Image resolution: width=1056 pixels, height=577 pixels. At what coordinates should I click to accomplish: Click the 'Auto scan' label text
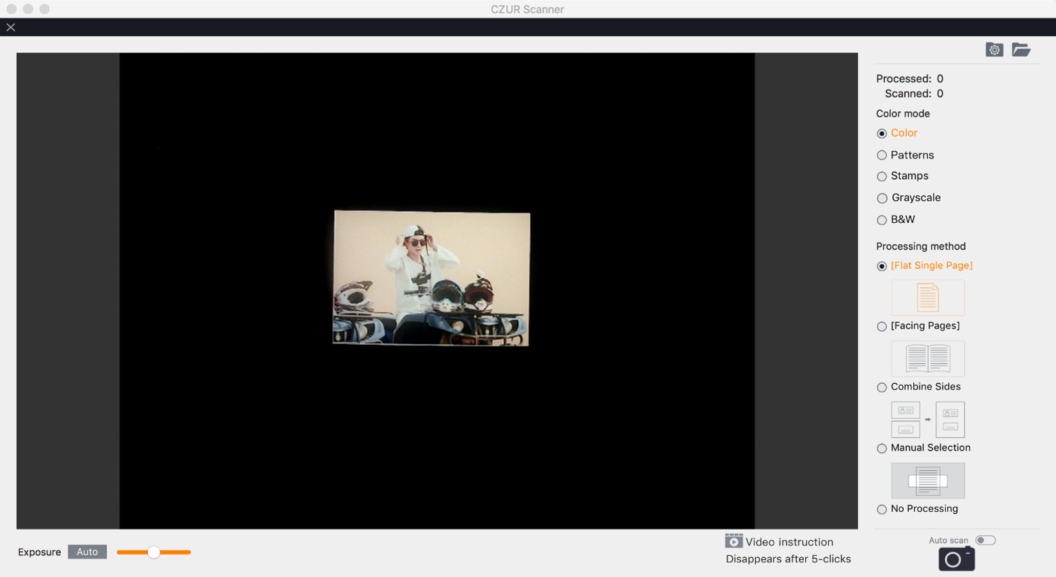click(x=948, y=541)
